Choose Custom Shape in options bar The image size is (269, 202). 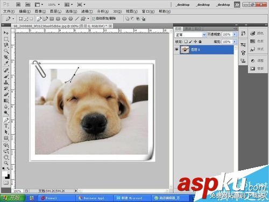point(83,18)
